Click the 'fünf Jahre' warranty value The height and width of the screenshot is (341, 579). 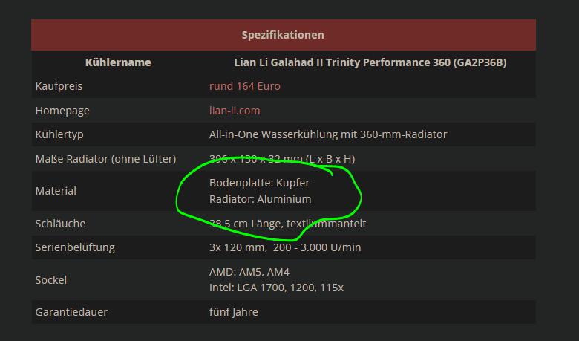[x=233, y=312]
